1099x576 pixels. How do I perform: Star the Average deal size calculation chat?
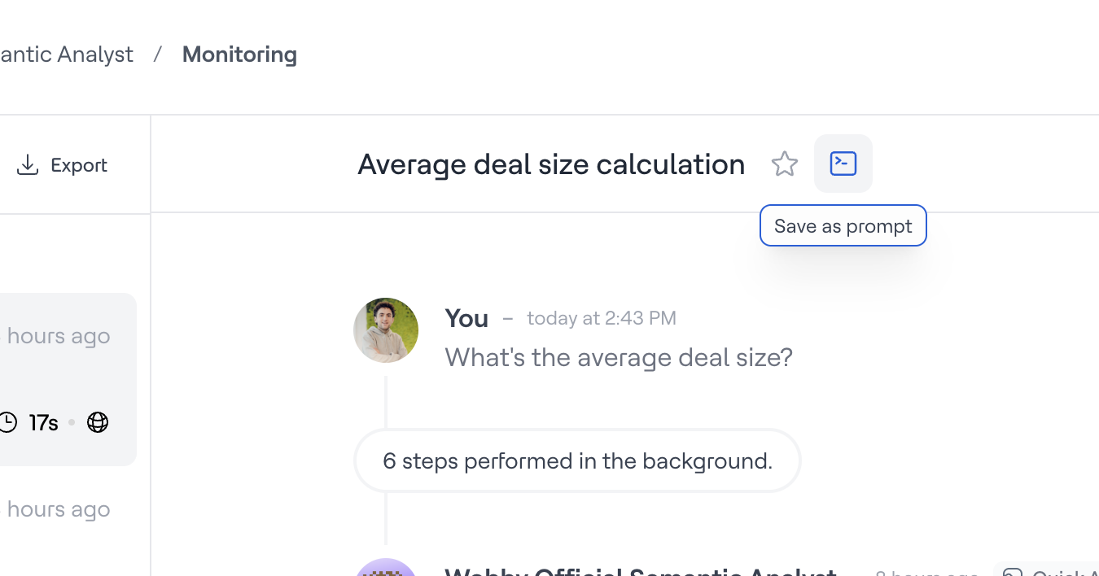[x=785, y=164]
